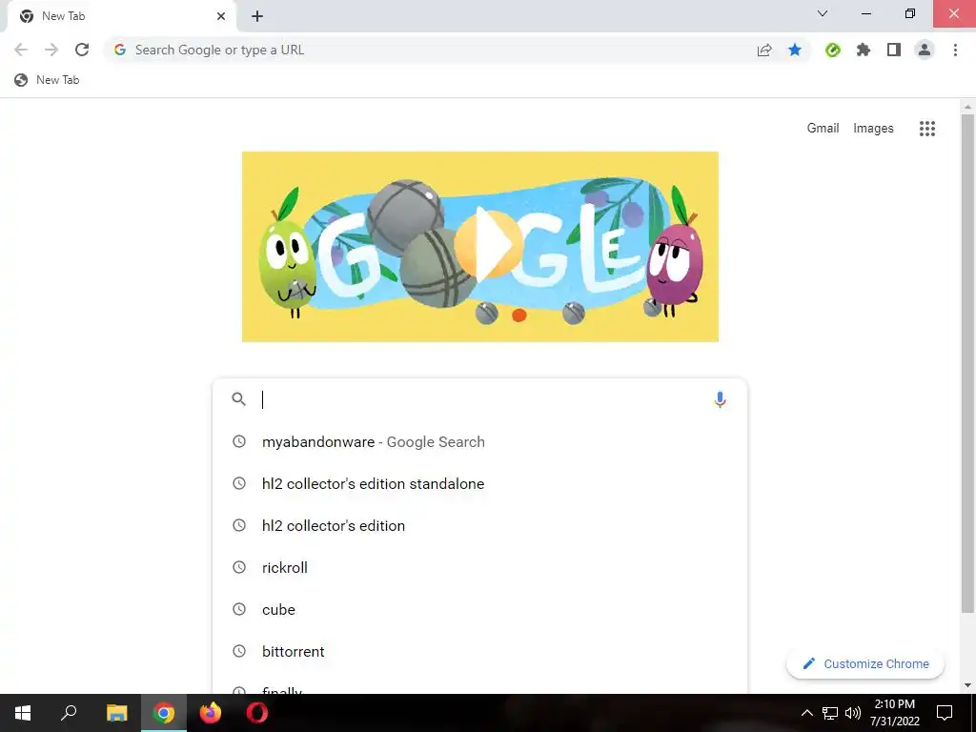The height and width of the screenshot is (732, 976).
Task: Open Chrome three-dot menu
Action: (x=955, y=50)
